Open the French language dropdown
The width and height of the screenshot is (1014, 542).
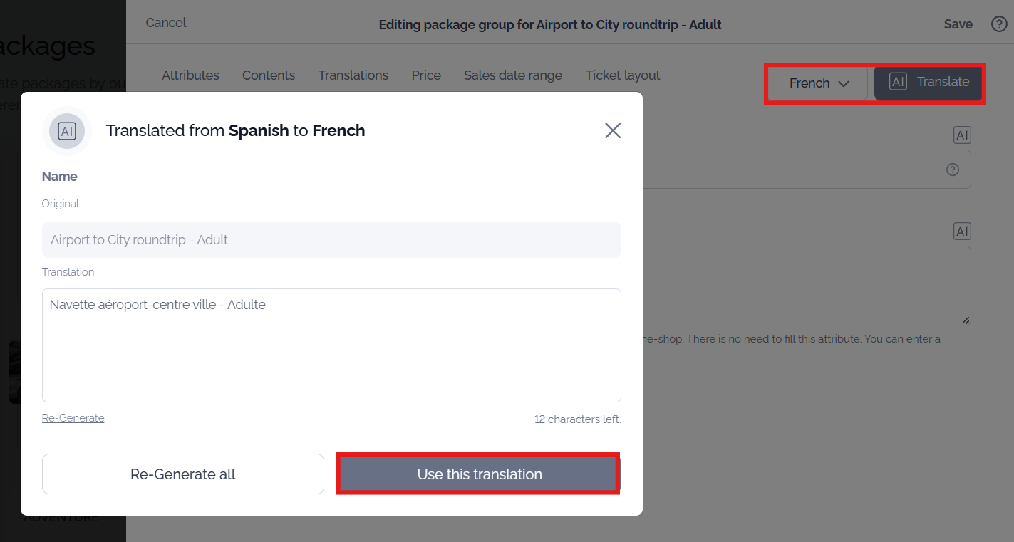(819, 83)
